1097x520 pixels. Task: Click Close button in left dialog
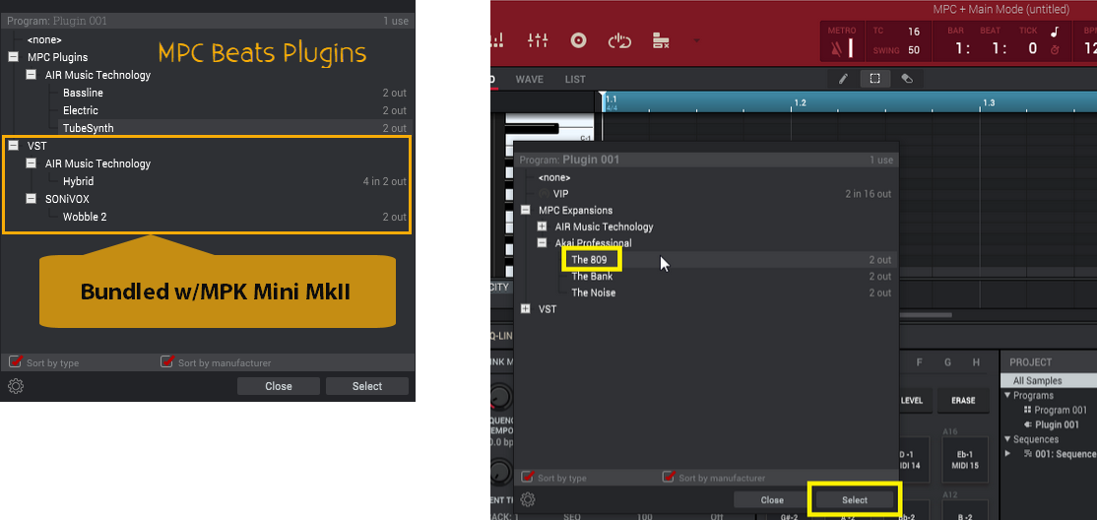pos(279,386)
